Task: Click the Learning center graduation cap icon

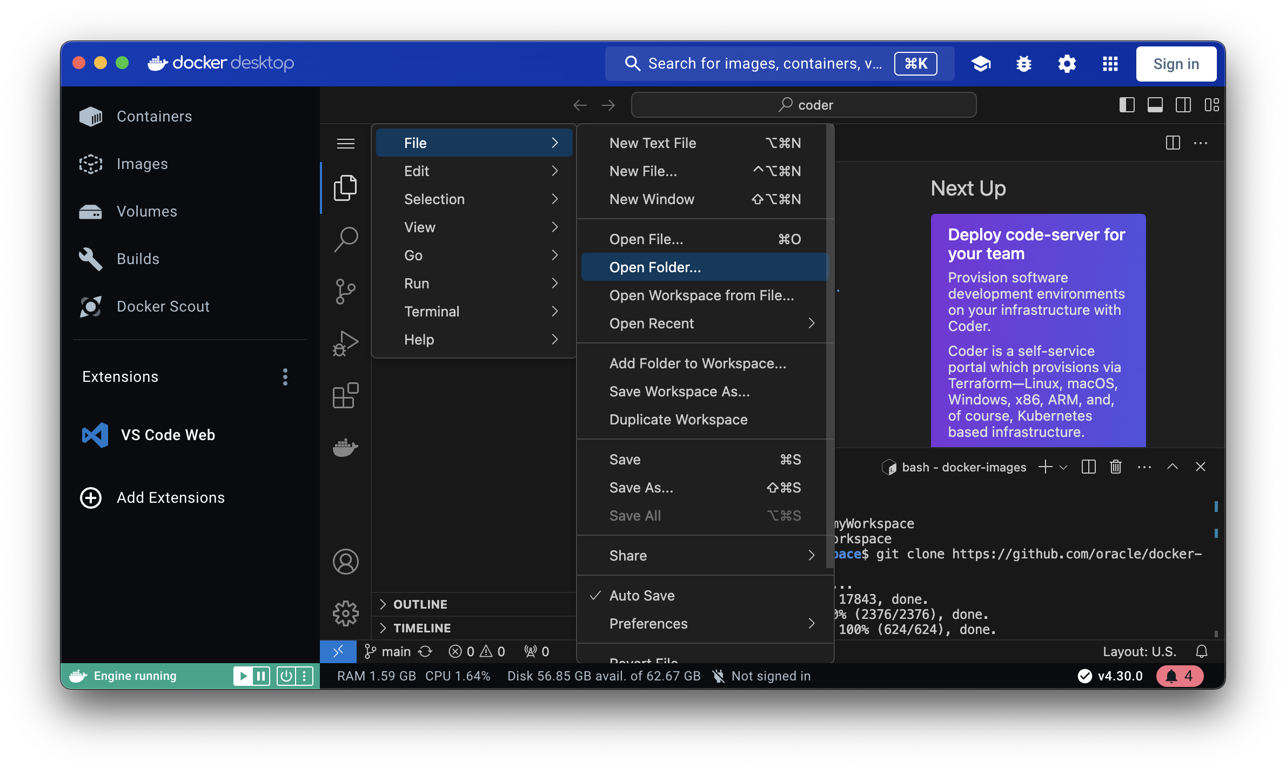Action: (x=981, y=64)
